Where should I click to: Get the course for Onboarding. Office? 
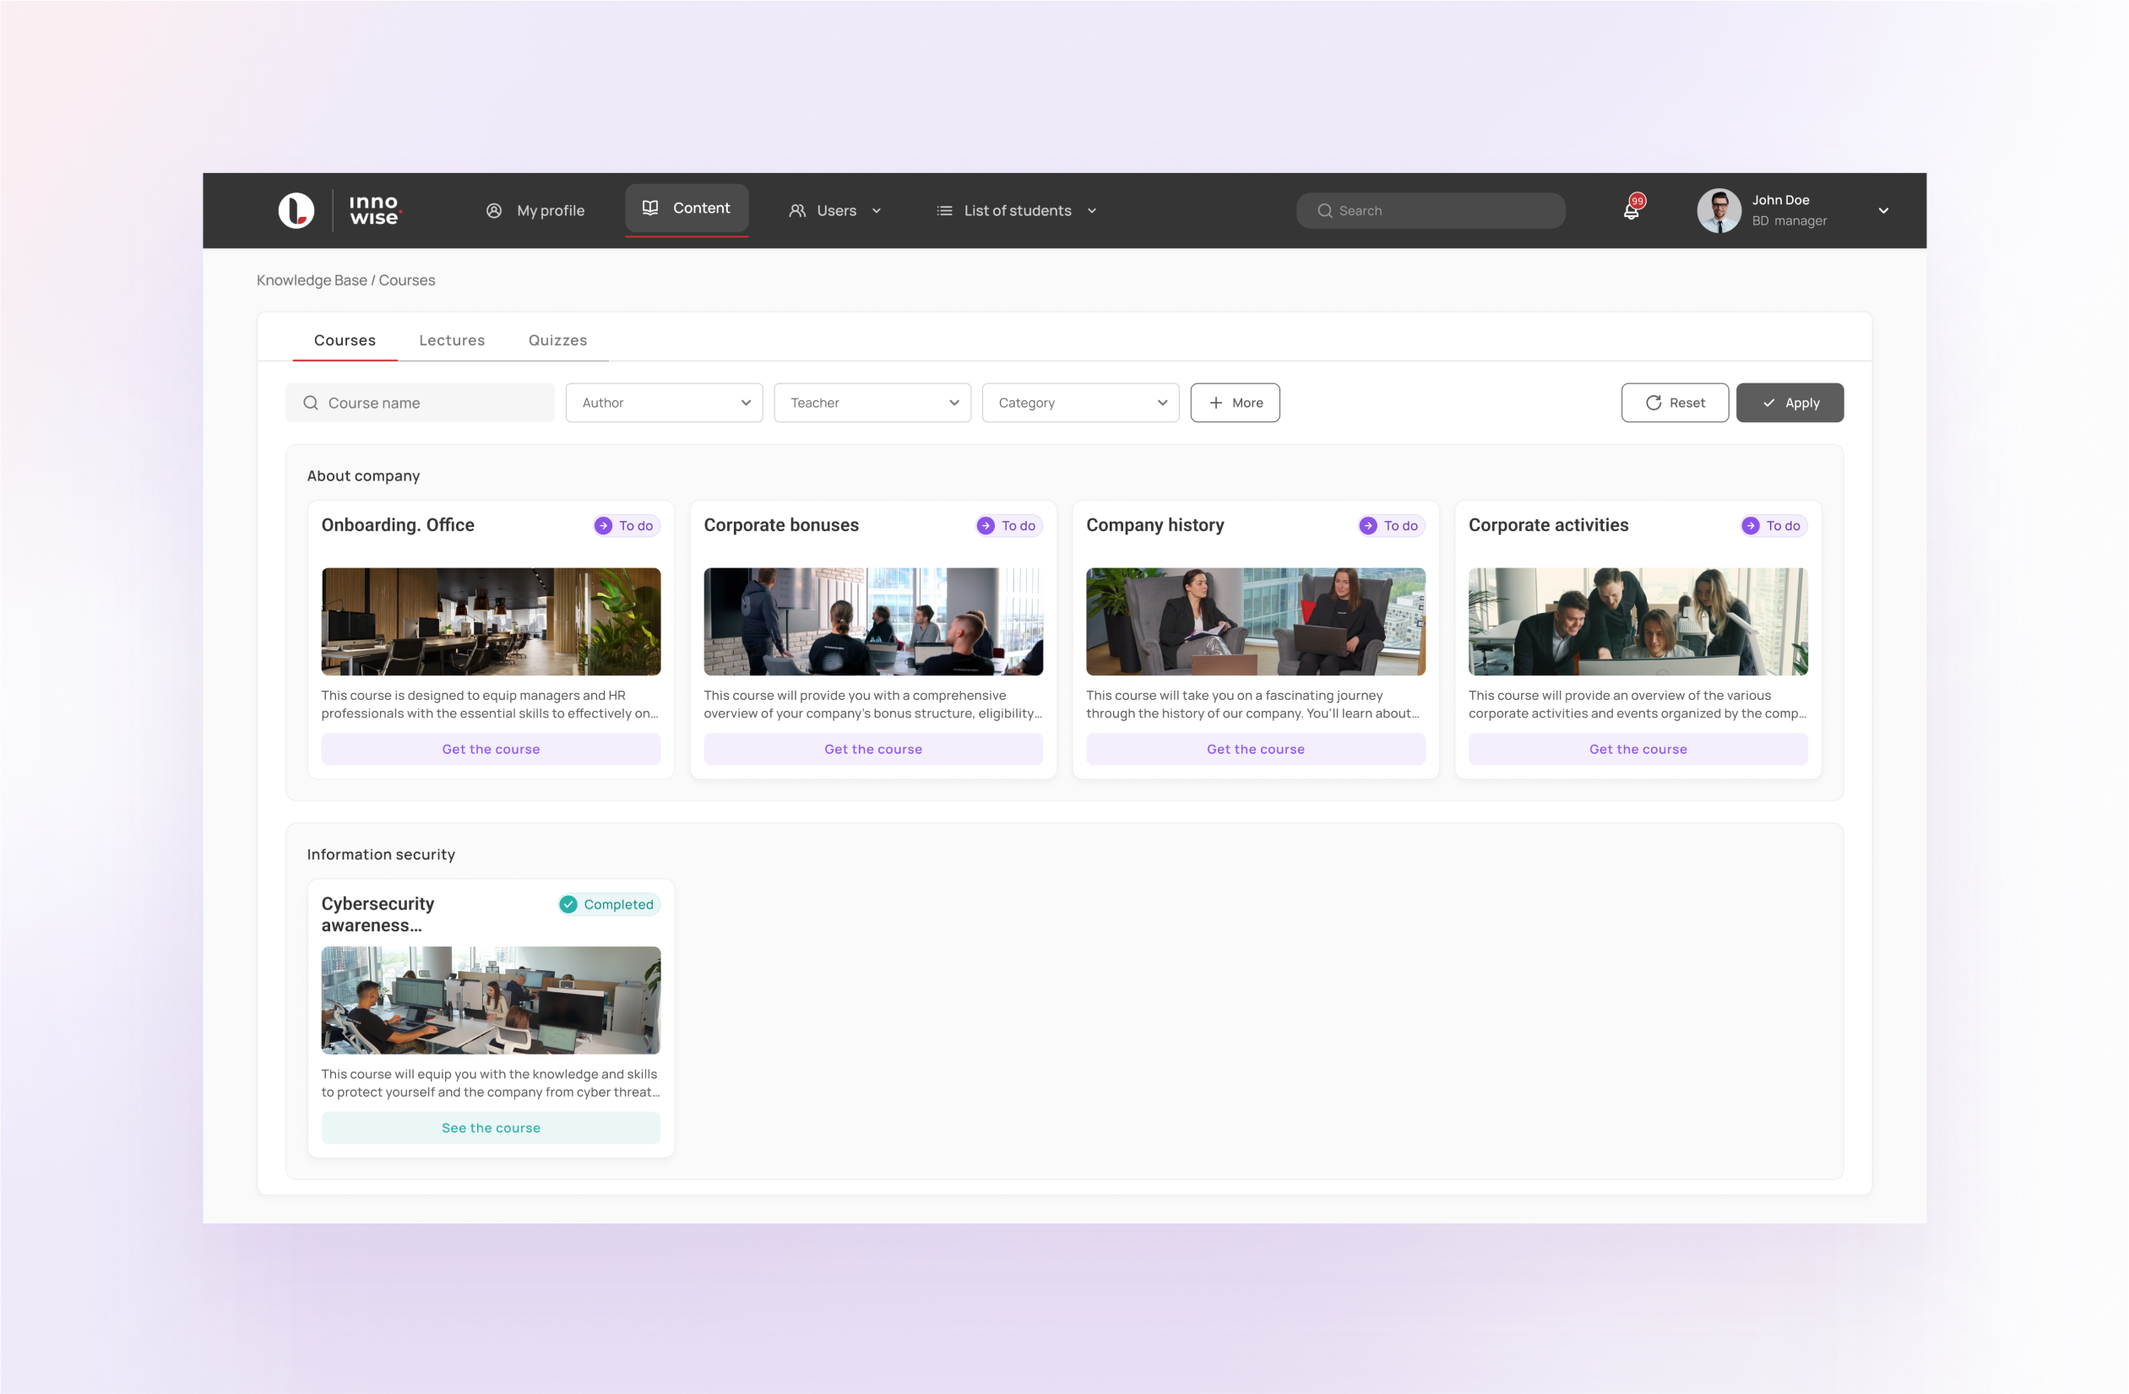pos(492,749)
